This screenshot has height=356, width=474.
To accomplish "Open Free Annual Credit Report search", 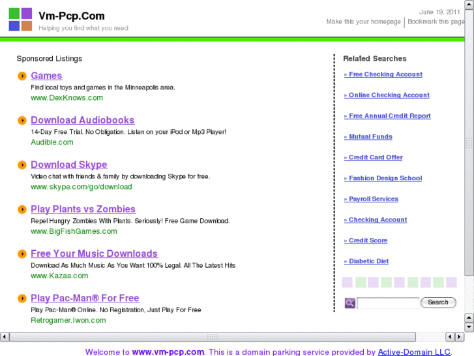I will coord(387,116).
